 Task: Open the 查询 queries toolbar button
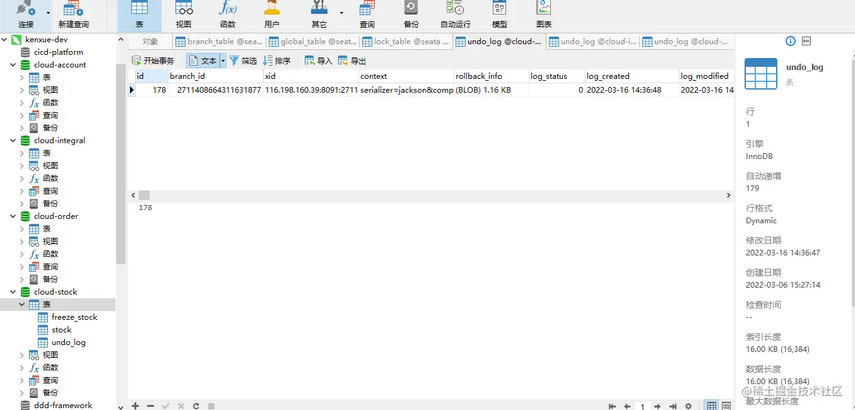pyautogui.click(x=367, y=15)
